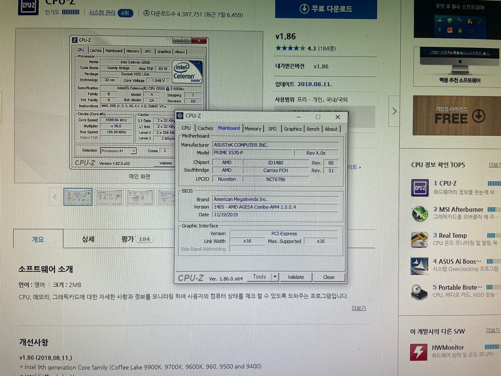Click the LPCIO chip NCT6796 field
Image resolution: width=501 pixels, height=376 pixels.
click(x=276, y=179)
